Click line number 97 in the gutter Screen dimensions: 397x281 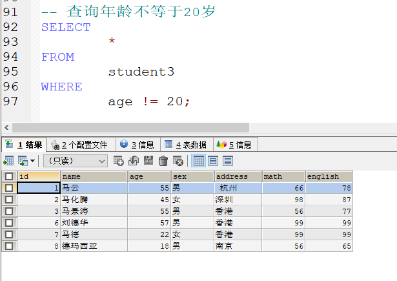[10, 101]
